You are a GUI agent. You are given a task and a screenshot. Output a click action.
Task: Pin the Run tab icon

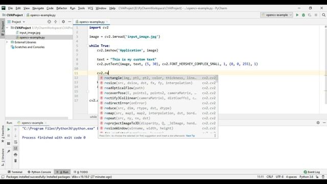point(9,151)
